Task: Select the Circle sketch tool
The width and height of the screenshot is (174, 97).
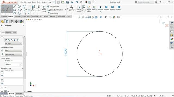Action: click(x=19, y=6)
